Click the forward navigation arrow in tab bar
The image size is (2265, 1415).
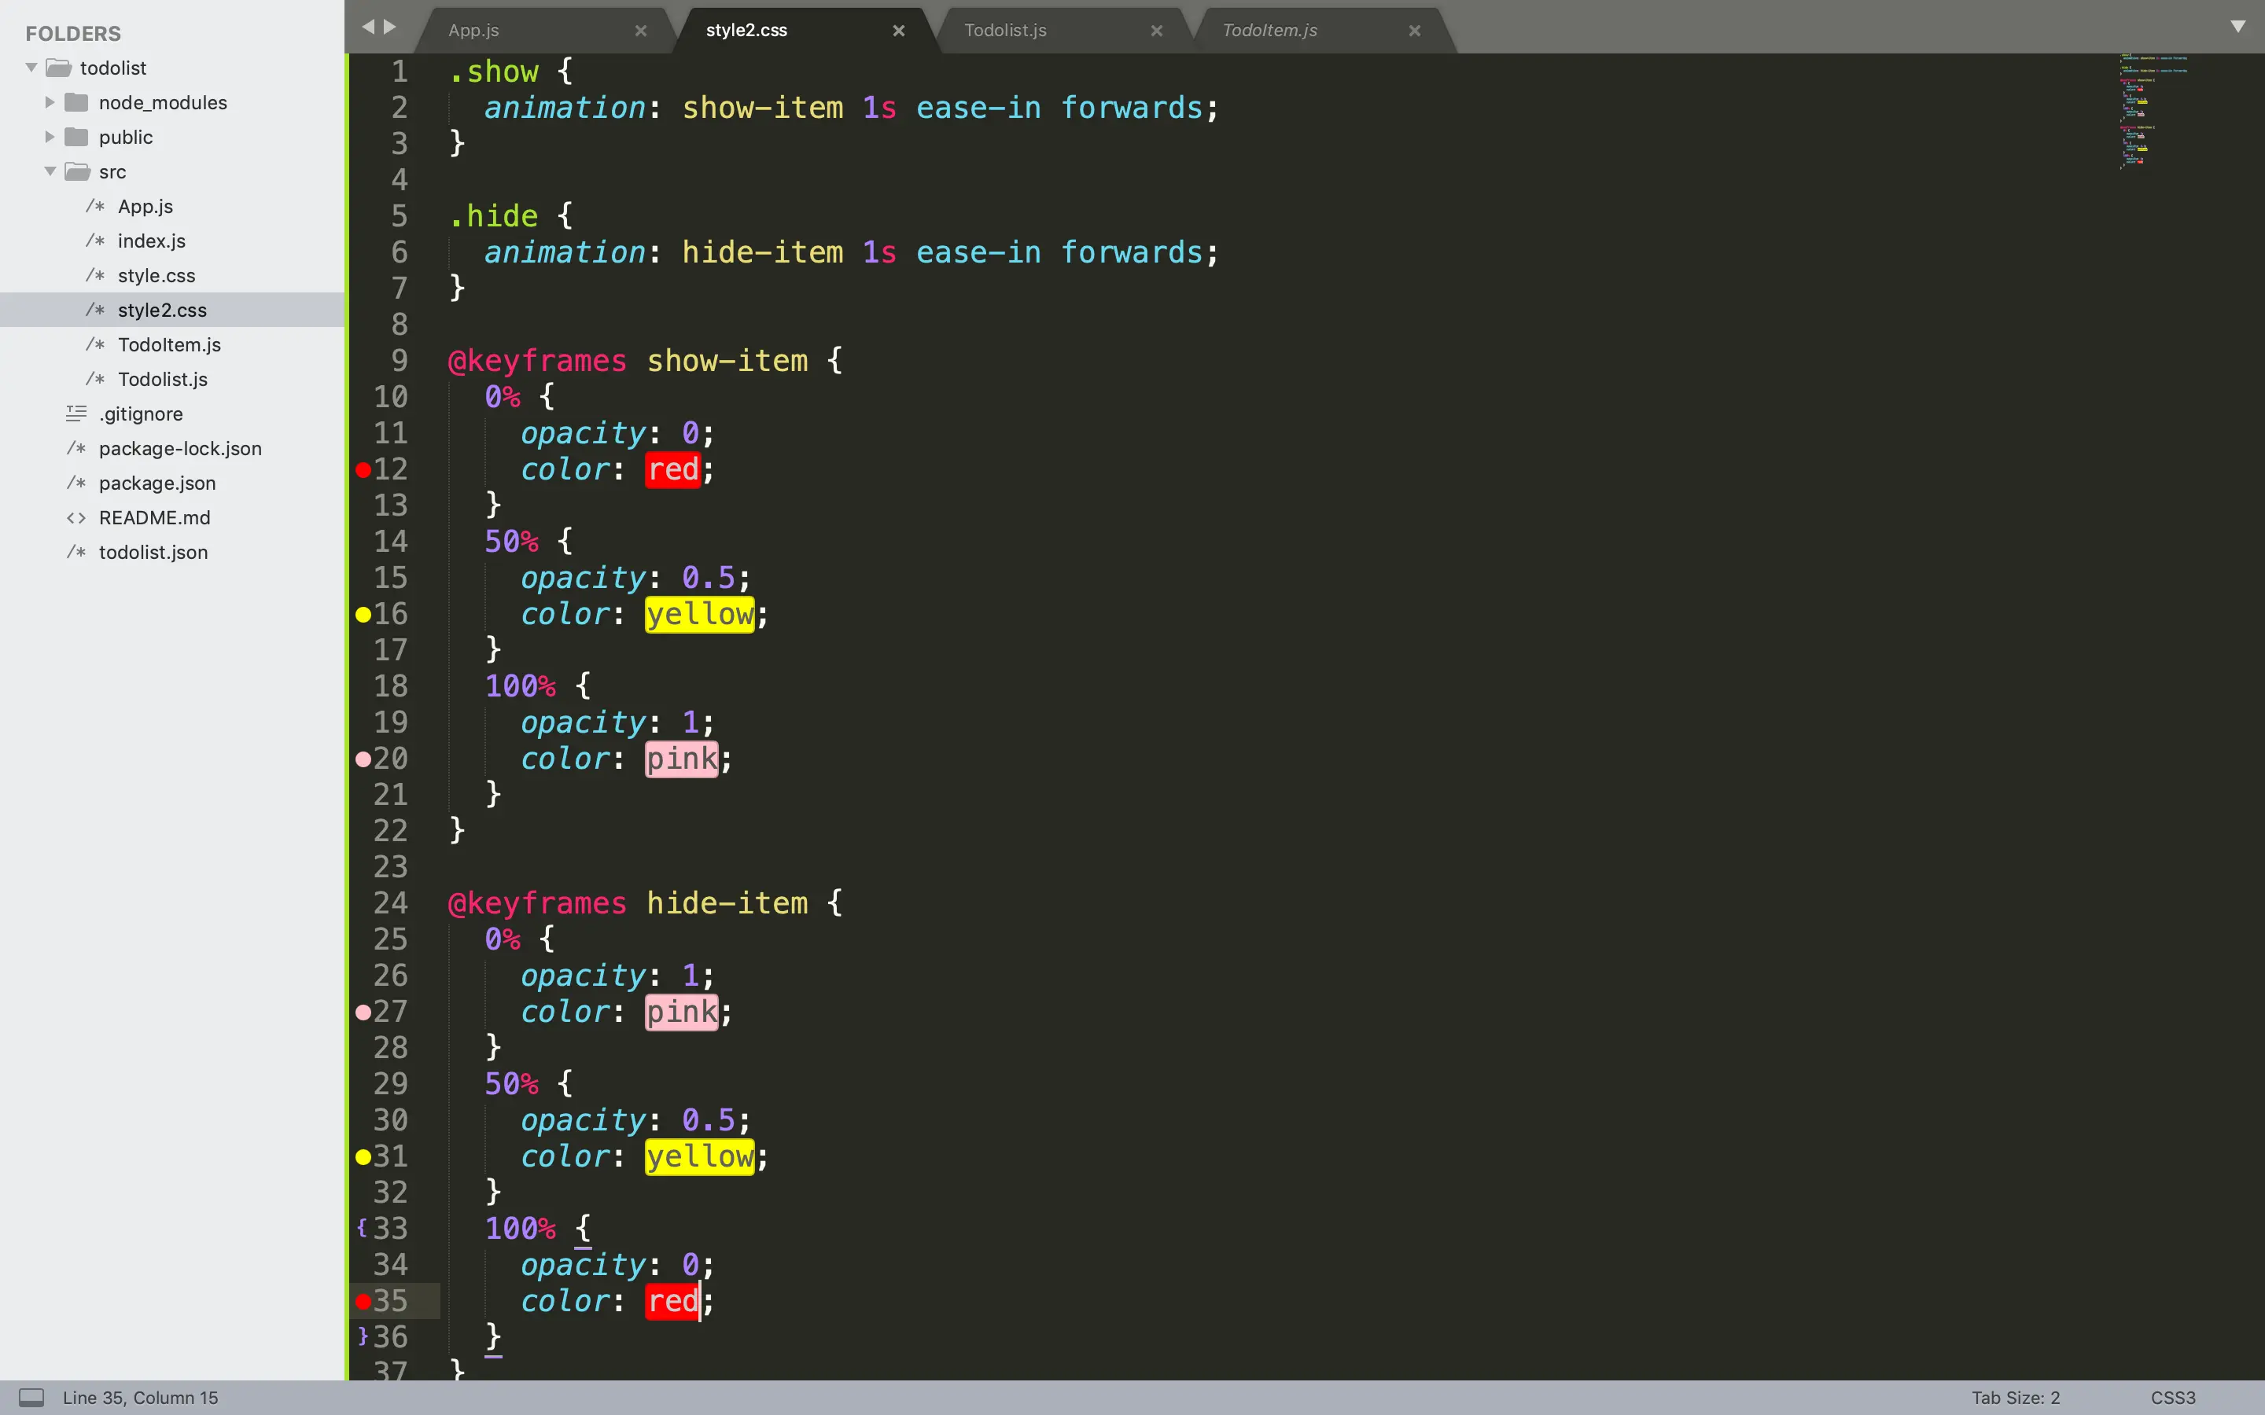tap(390, 28)
